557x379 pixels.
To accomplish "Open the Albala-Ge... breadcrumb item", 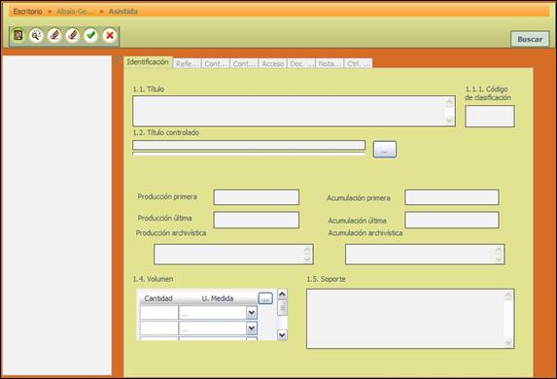I will click(75, 12).
